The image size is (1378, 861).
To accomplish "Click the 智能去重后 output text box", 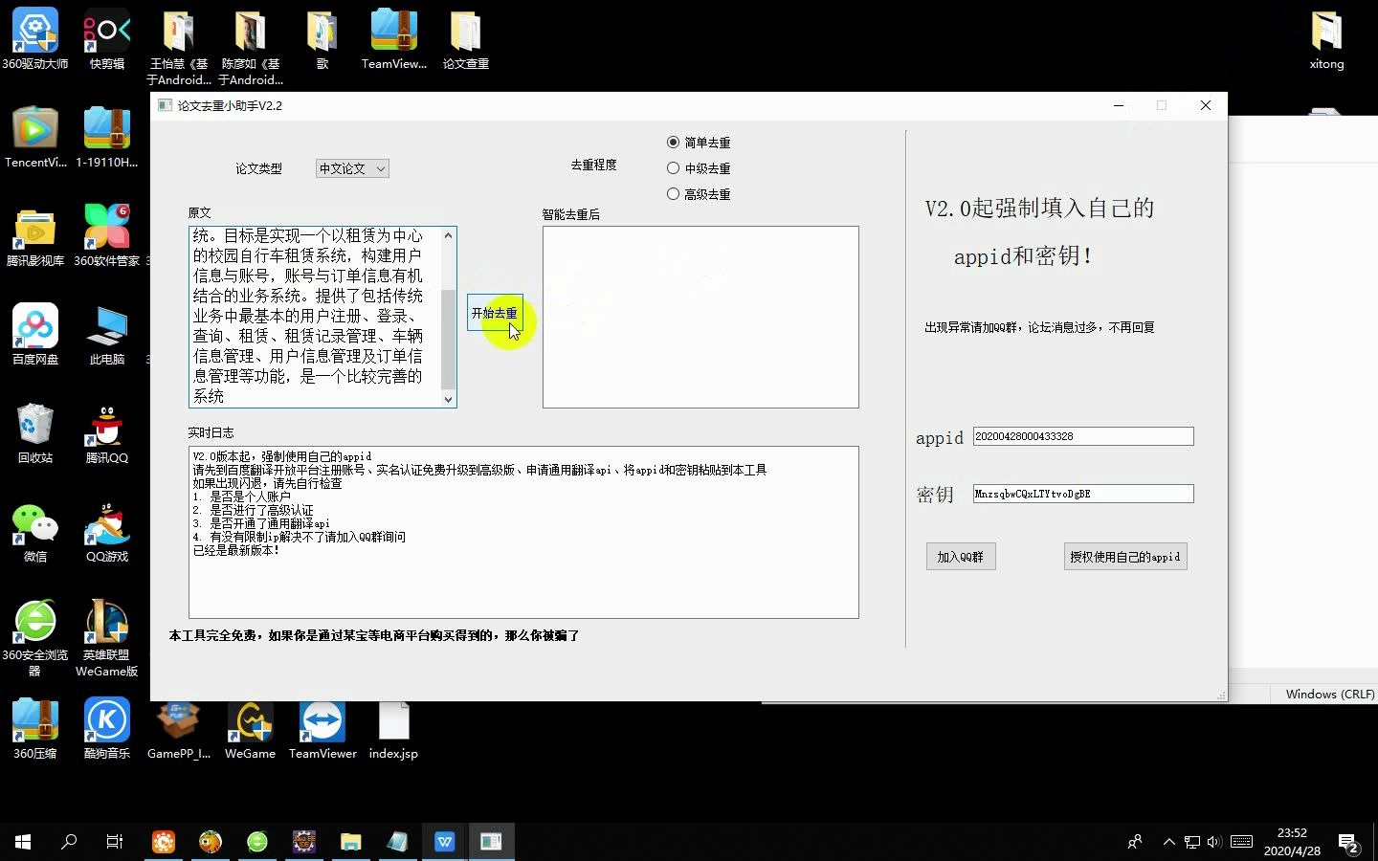I will (x=700, y=317).
